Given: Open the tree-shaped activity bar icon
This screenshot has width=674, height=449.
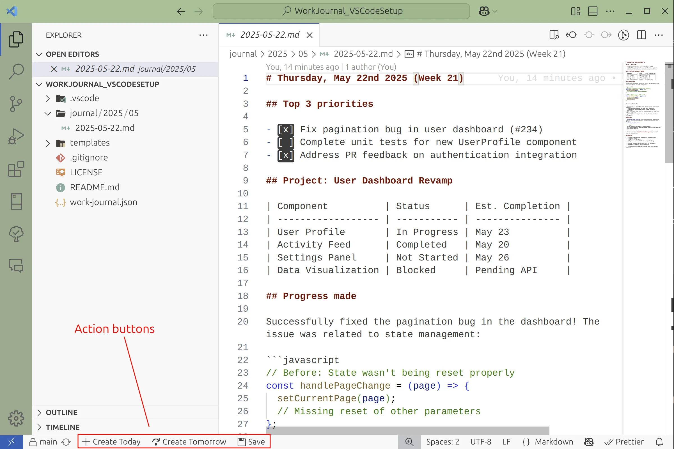Looking at the screenshot, I should click(16, 234).
